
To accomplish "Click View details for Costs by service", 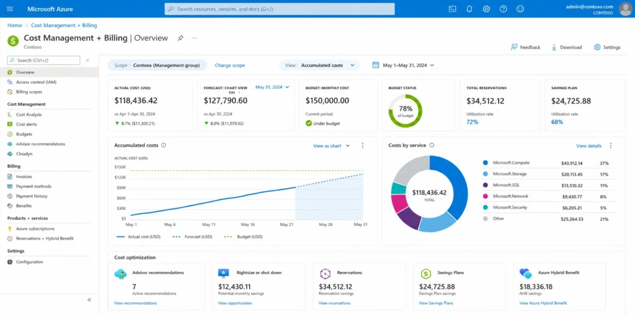I will click(x=589, y=146).
